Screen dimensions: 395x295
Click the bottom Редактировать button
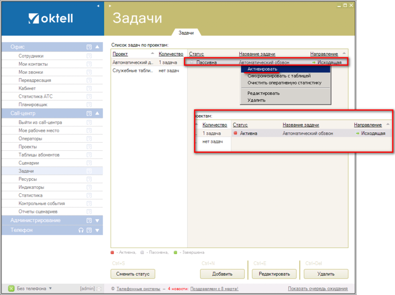[275, 274]
